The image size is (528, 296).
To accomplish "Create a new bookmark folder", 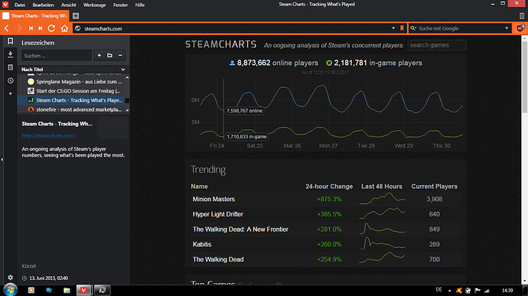I will pyautogui.click(x=109, y=55).
